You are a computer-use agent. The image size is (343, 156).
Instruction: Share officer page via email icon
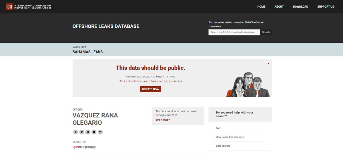[x=94, y=132]
